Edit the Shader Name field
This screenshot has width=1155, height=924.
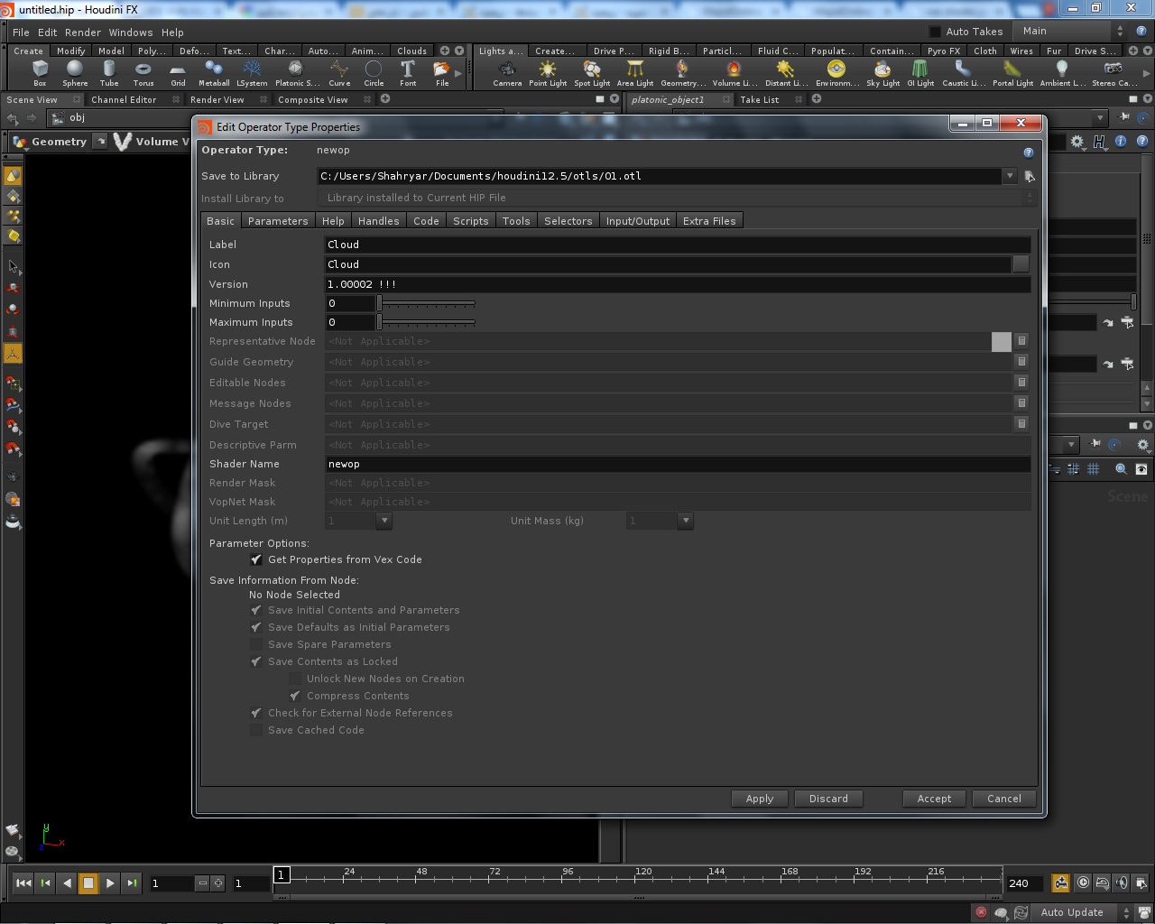click(678, 464)
